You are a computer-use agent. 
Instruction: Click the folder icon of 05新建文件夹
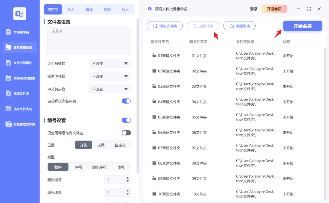pyautogui.click(x=154, y=117)
